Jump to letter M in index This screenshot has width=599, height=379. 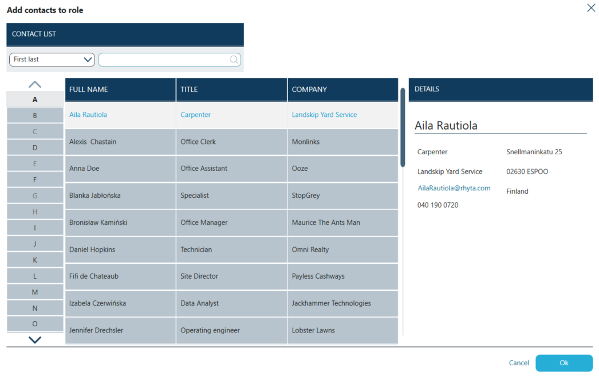(35, 292)
